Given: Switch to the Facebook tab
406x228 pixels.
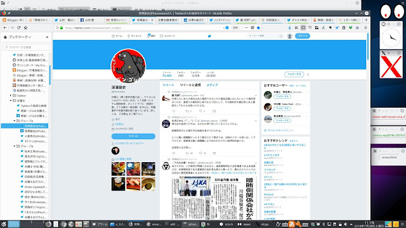Looking at the screenshot, I should click(x=91, y=20).
